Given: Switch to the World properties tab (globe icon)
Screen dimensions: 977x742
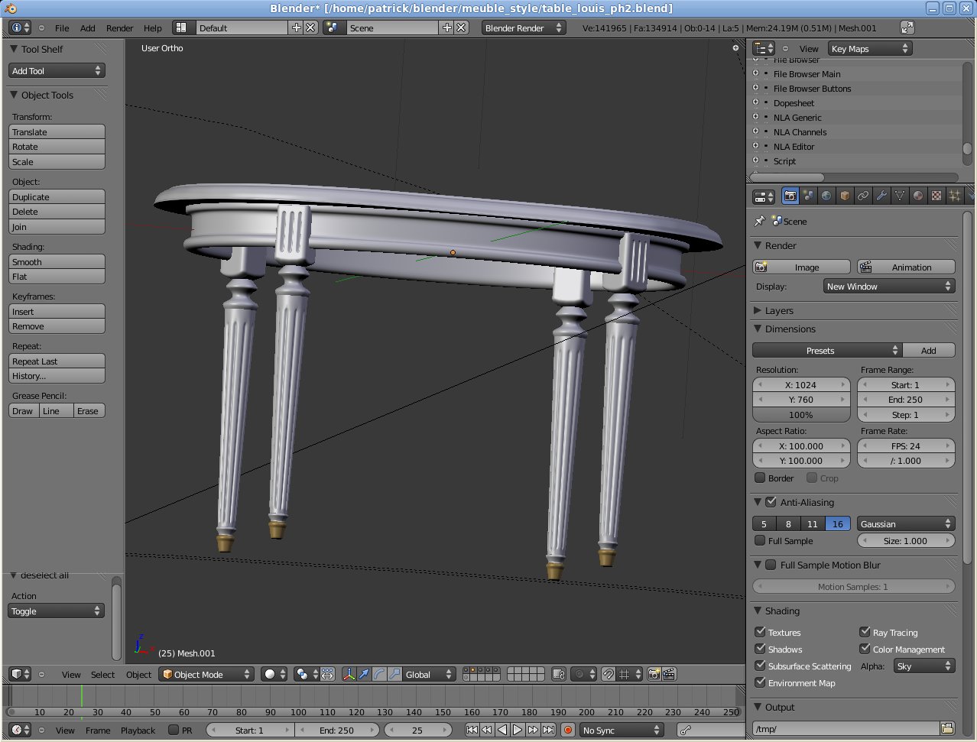Looking at the screenshot, I should point(826,196).
